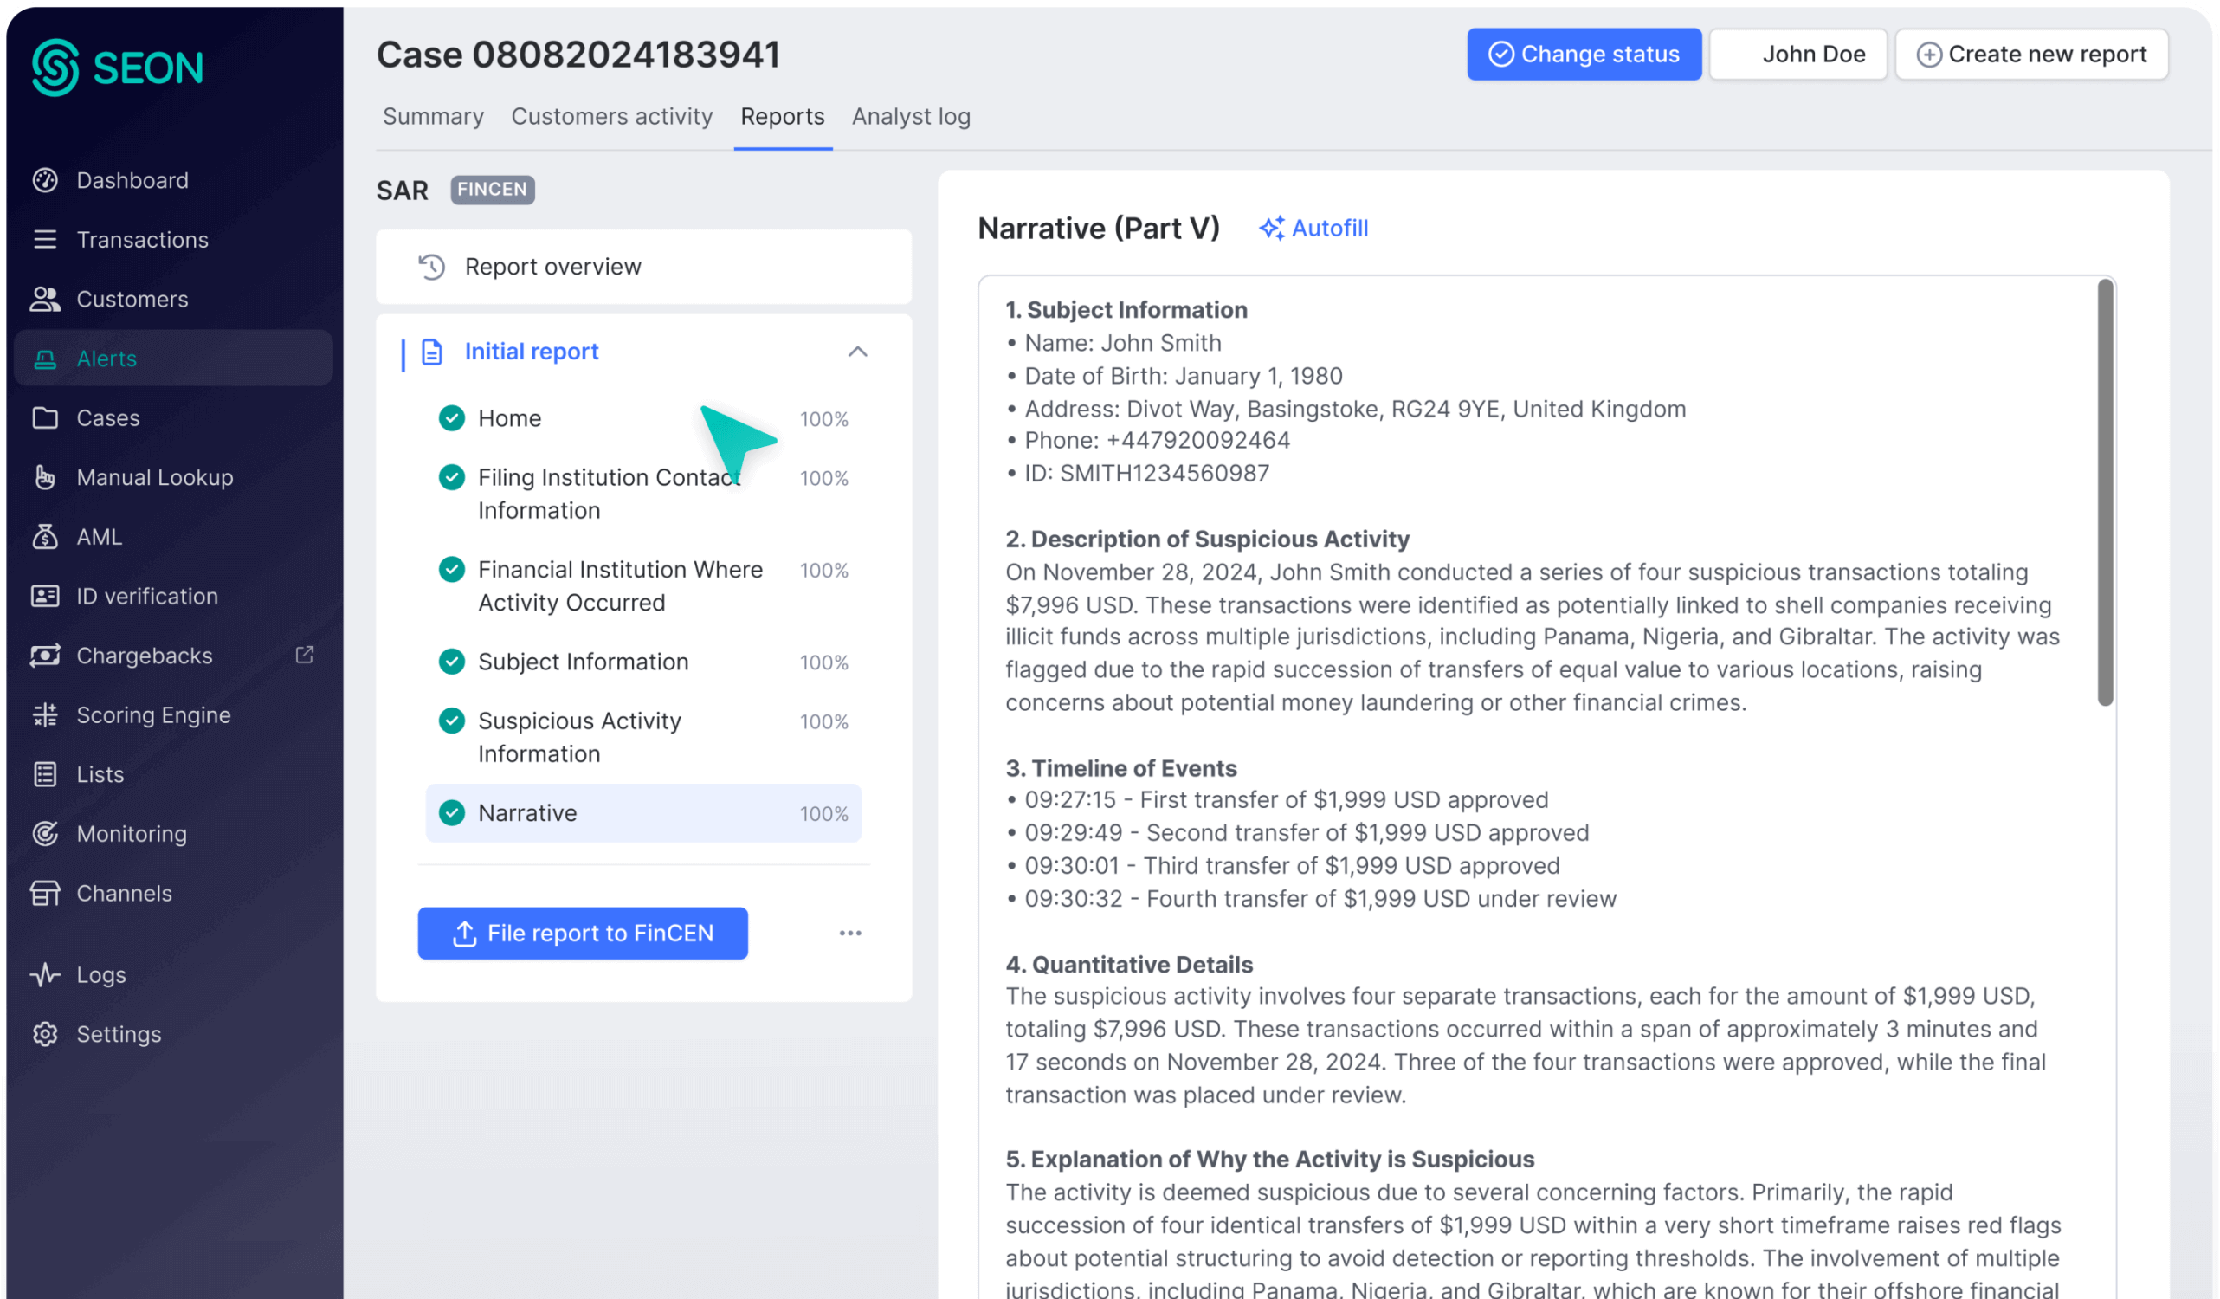Click the Subject Information green checkmark
Screen dimensions: 2220x1299
tap(452, 661)
